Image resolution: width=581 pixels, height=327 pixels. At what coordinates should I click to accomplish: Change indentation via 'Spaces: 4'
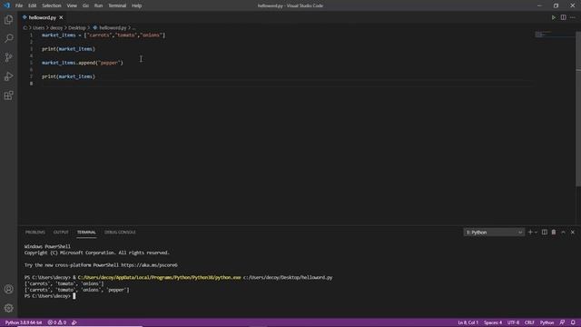[493, 322]
